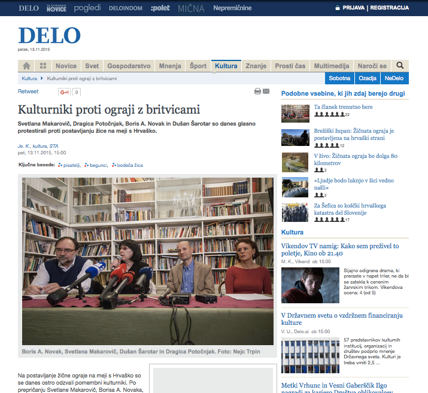Print the article via printer icon
This screenshot has height=393, width=428.
257,92
